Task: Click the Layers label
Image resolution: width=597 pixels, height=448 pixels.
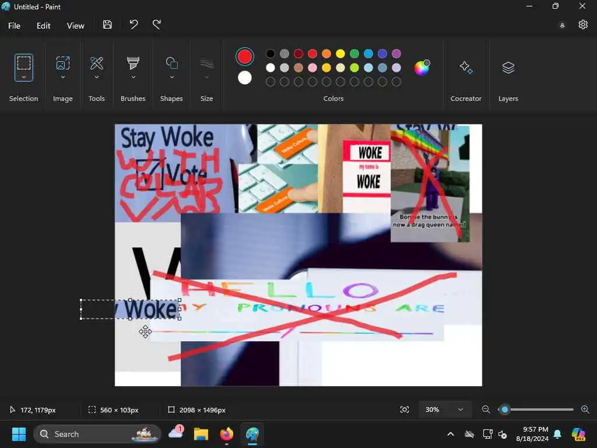Action: point(508,99)
